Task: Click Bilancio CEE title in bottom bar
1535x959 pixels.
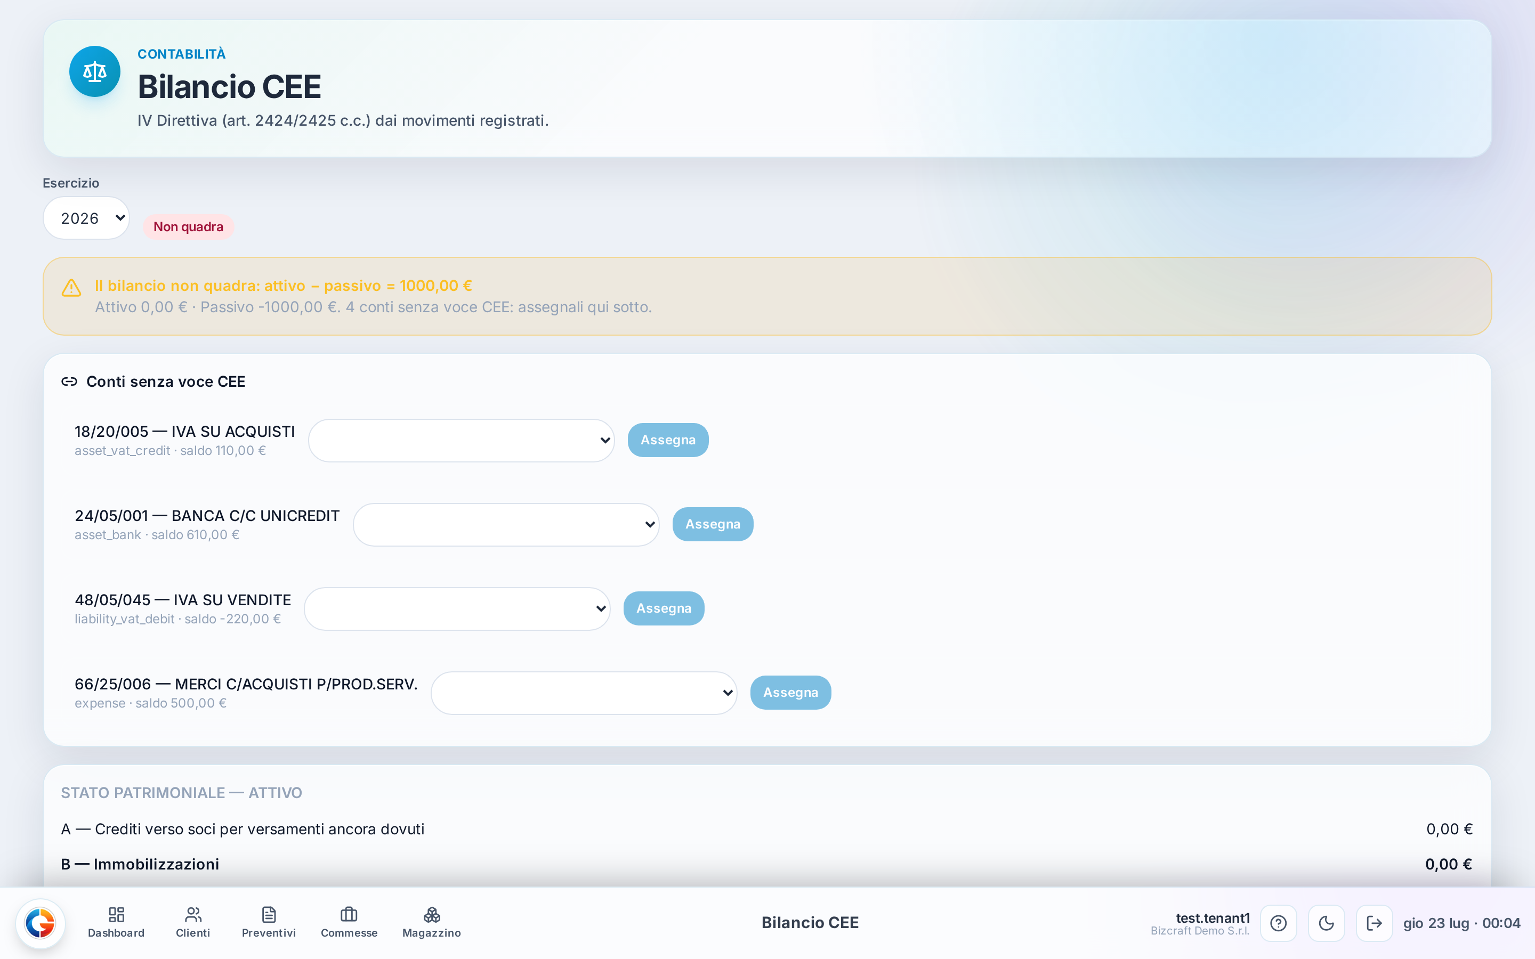Action: (x=810, y=923)
